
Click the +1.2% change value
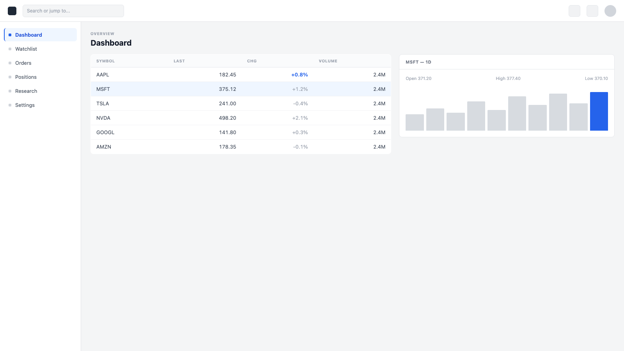tap(300, 89)
